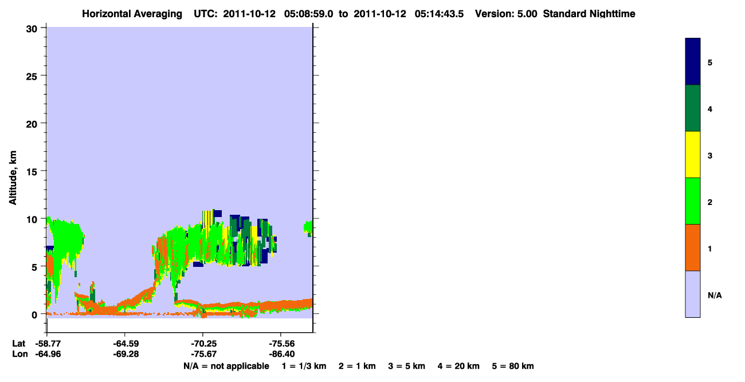The image size is (745, 382).
Task: Click the end time '05:14:43.5' in title
Action: tap(439, 13)
